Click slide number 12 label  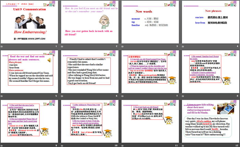click(237, 146)
